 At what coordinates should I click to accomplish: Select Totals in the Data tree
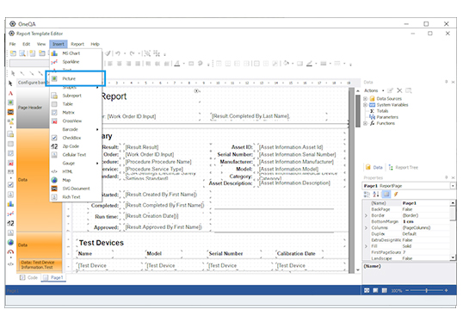click(x=382, y=111)
